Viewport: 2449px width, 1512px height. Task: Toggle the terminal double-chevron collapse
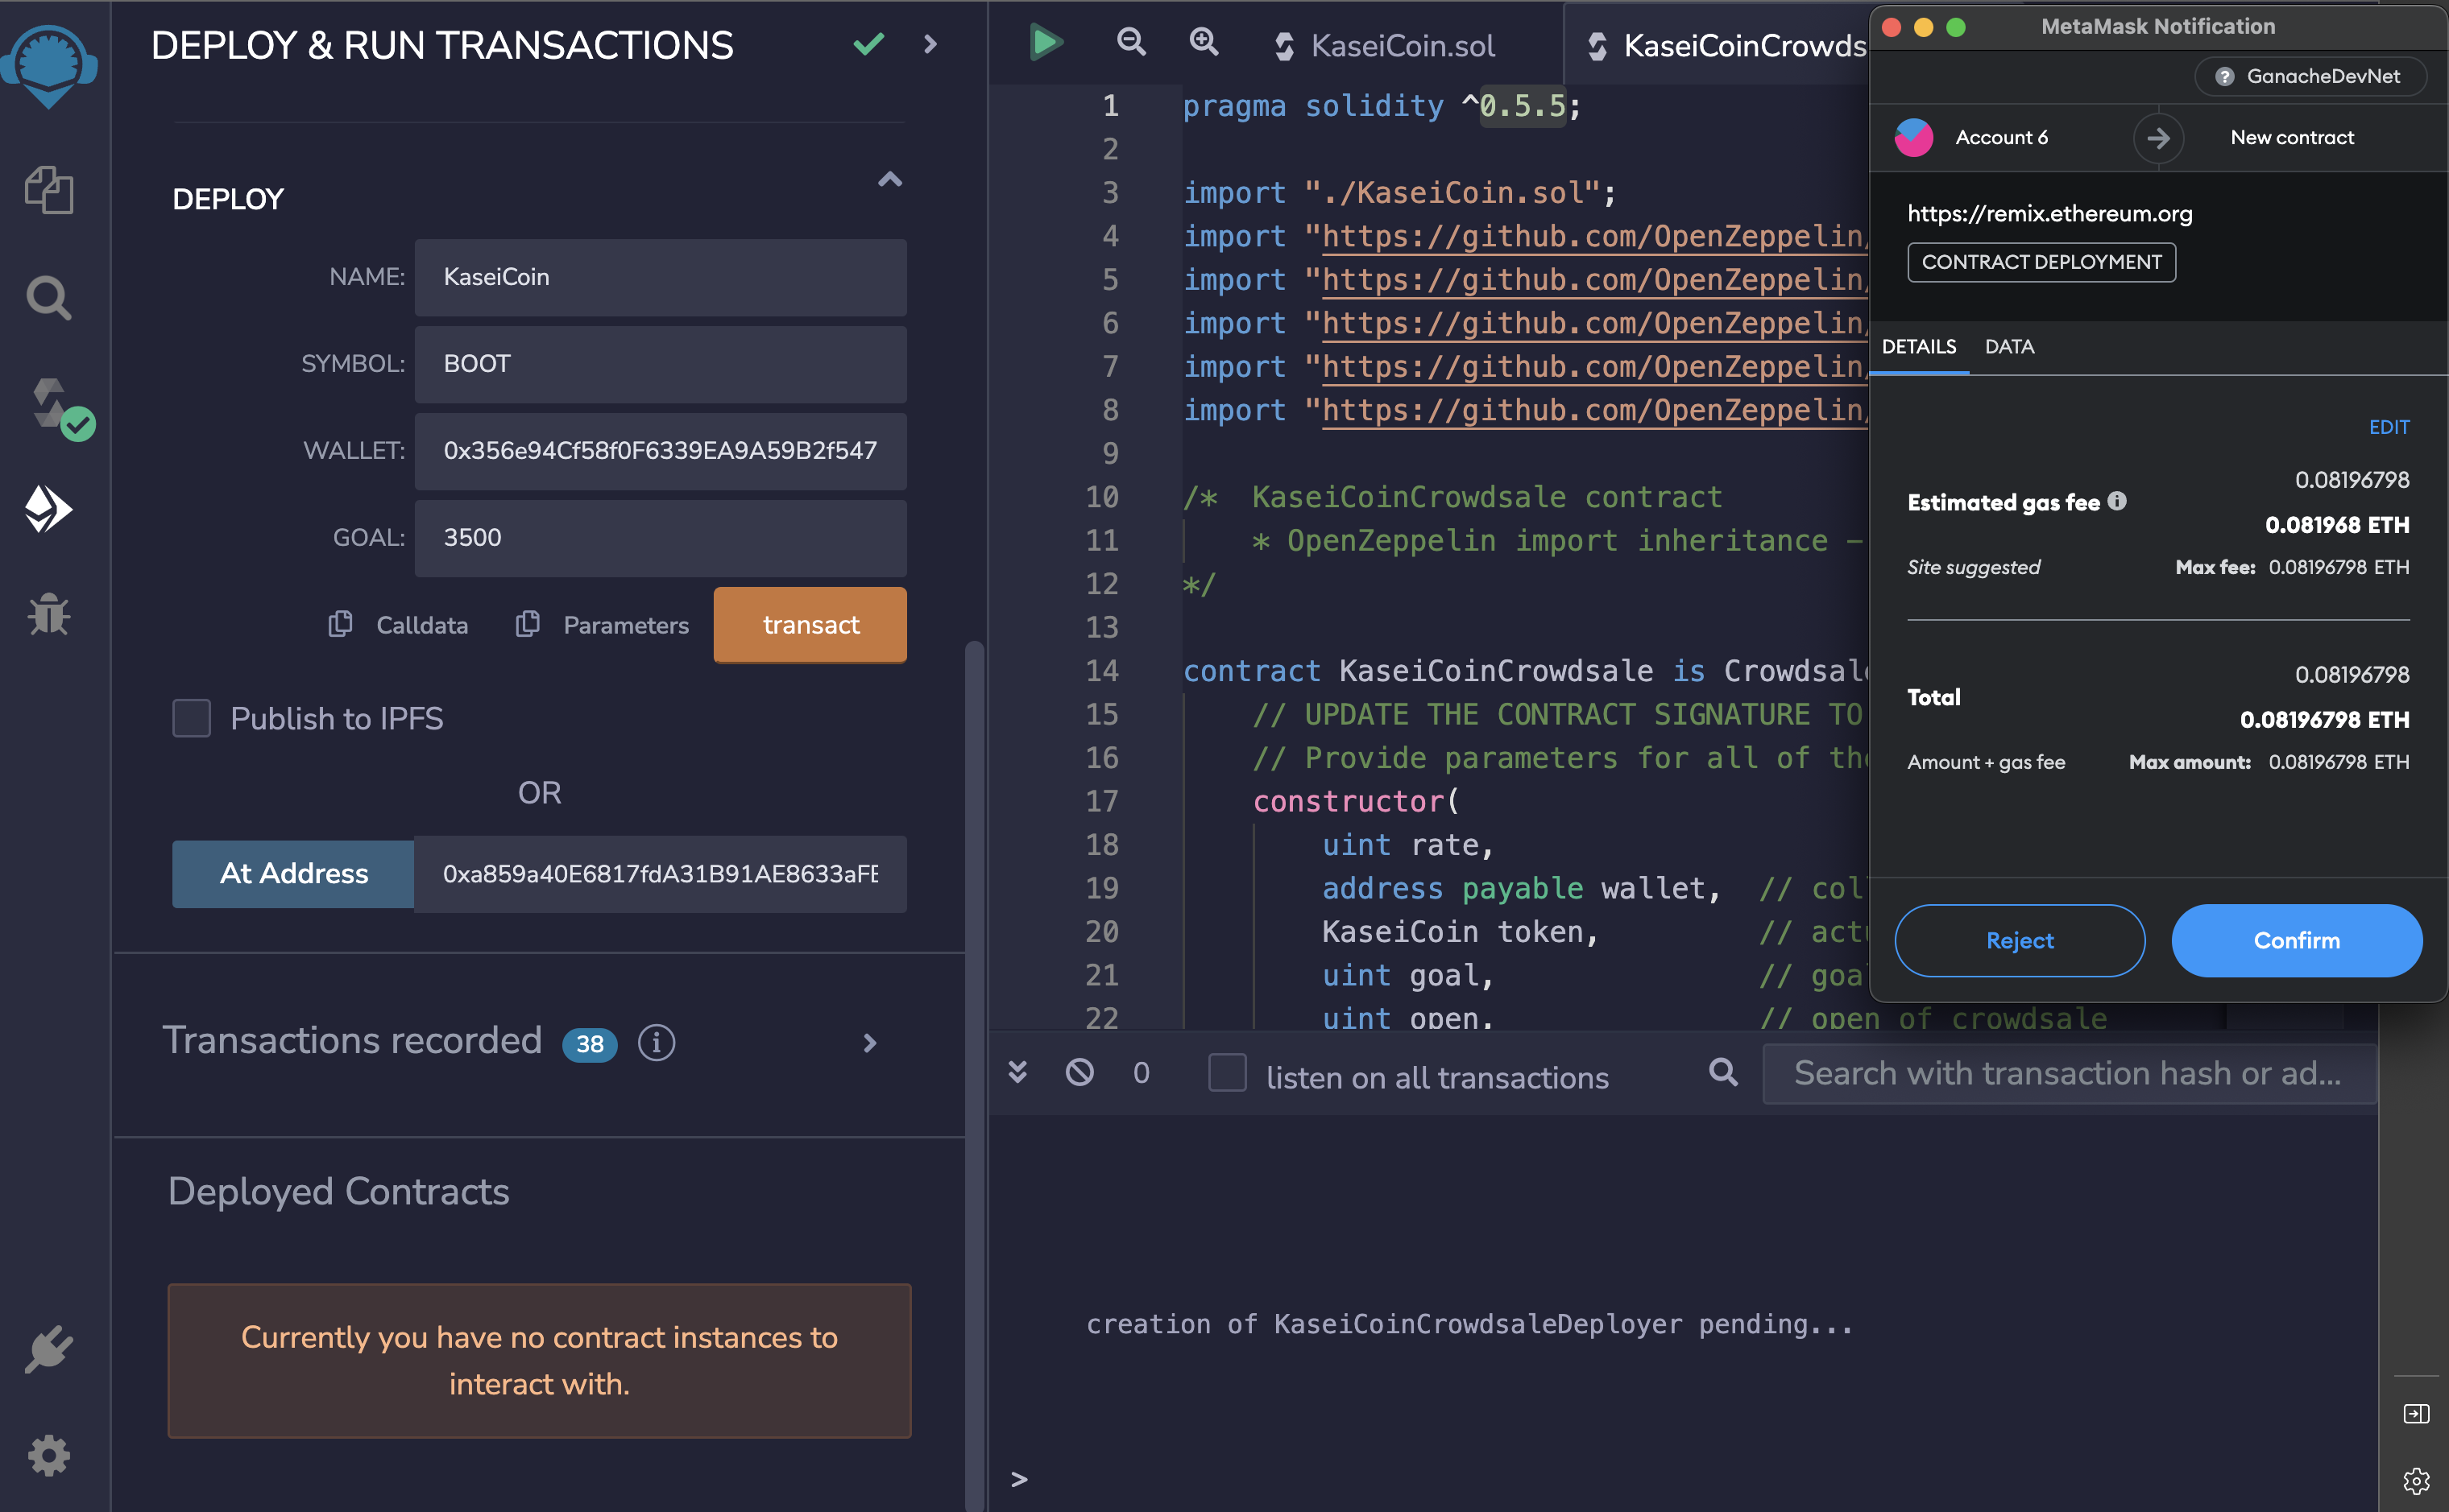point(1017,1073)
